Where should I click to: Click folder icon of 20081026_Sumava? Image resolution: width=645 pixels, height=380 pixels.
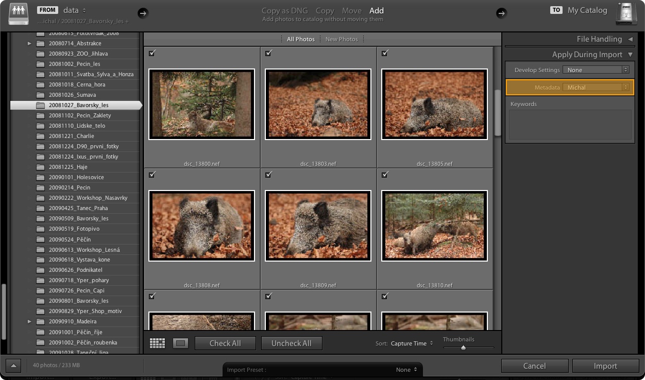coord(40,95)
